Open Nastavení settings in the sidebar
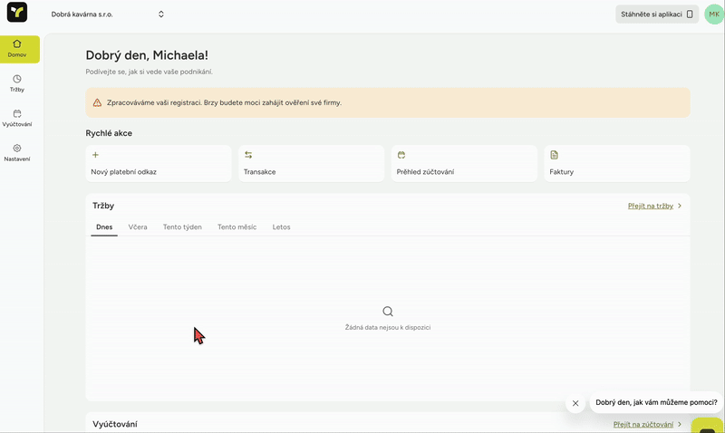Image resolution: width=725 pixels, height=433 pixels. 17,152
